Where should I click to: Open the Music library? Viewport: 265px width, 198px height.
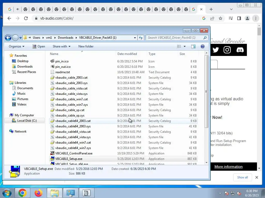point(21,93)
